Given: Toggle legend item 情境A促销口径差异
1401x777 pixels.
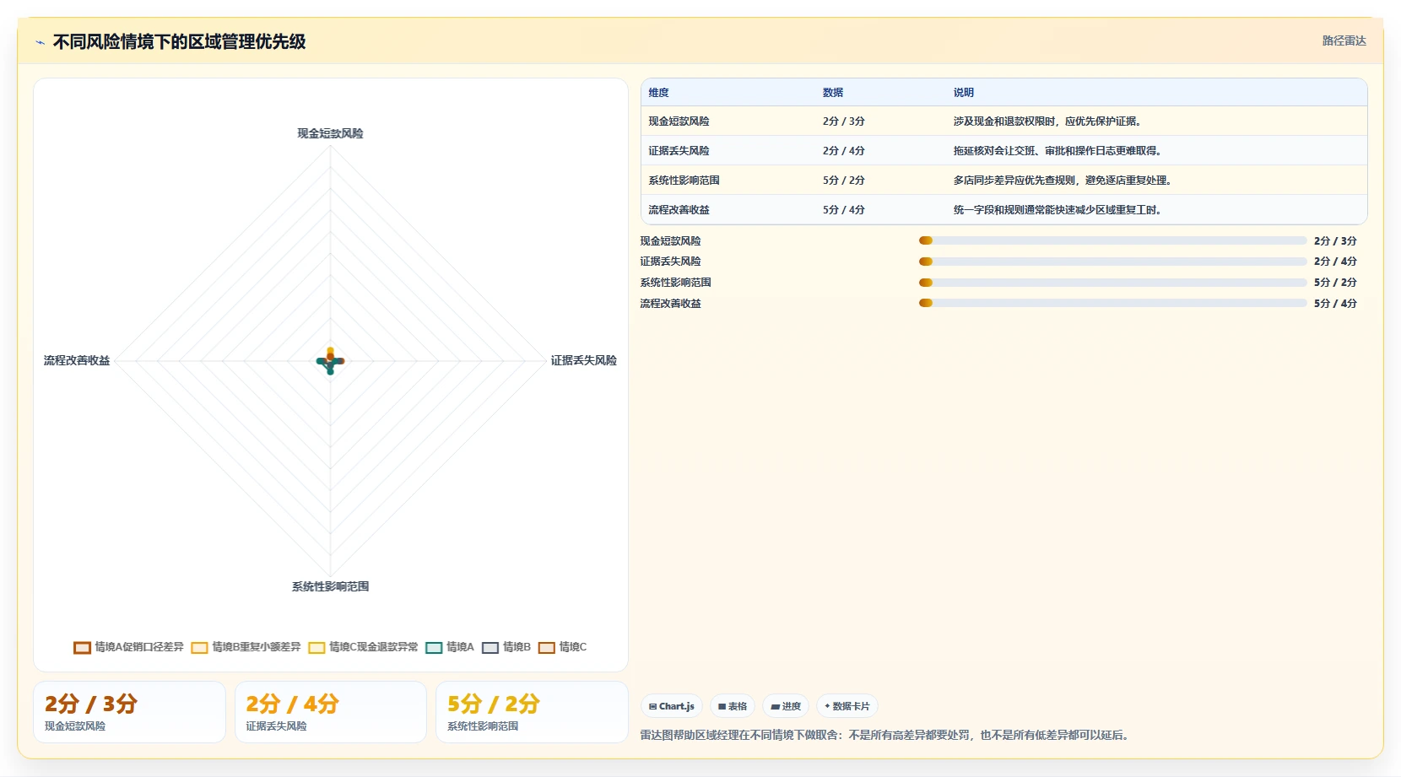Looking at the screenshot, I should click(128, 647).
